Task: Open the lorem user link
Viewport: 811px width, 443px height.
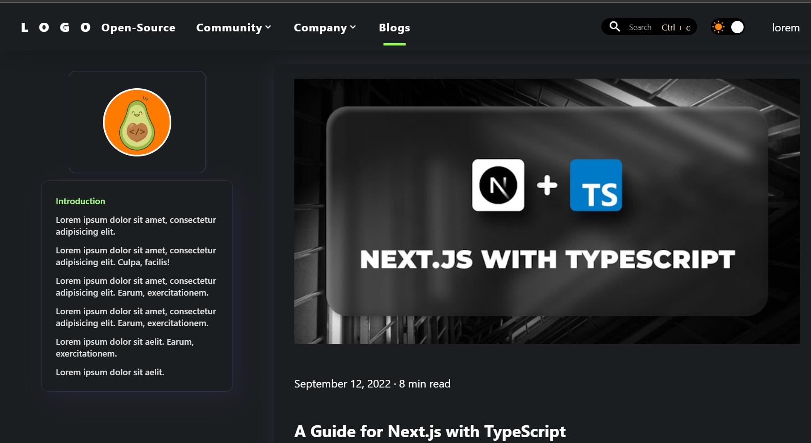Action: point(785,28)
